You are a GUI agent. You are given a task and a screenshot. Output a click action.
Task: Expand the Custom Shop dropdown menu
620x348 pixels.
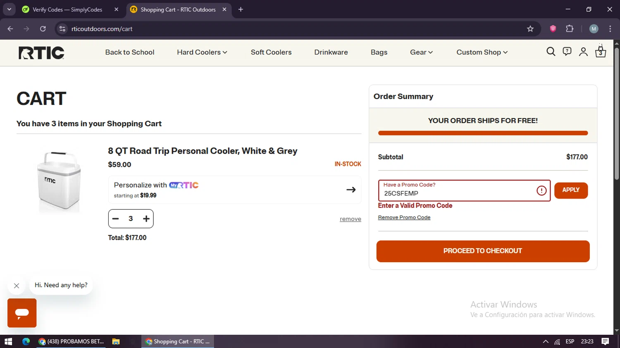pos(482,52)
